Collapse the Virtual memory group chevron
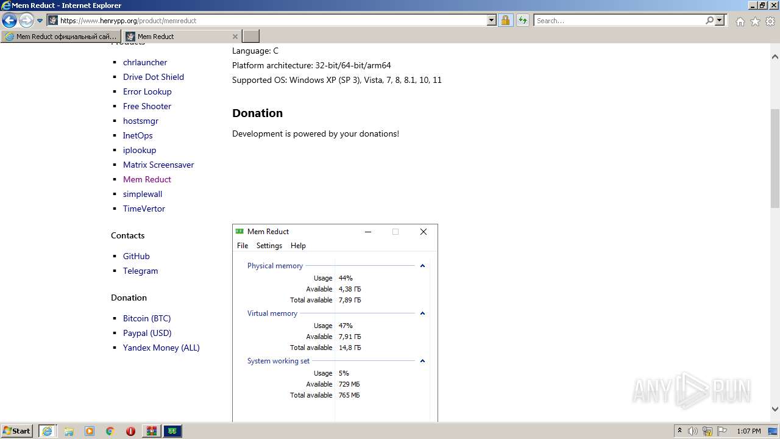The width and height of the screenshot is (780, 439). click(x=422, y=313)
